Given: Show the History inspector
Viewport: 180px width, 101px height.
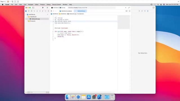Looking at the screenshot, I should point(142,11).
